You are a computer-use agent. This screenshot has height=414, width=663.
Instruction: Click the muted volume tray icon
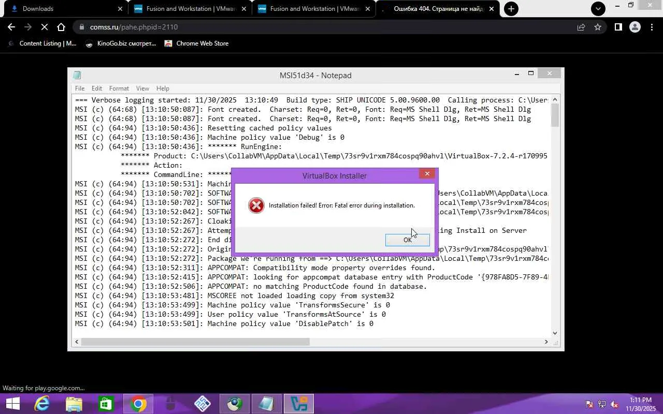tap(614, 404)
